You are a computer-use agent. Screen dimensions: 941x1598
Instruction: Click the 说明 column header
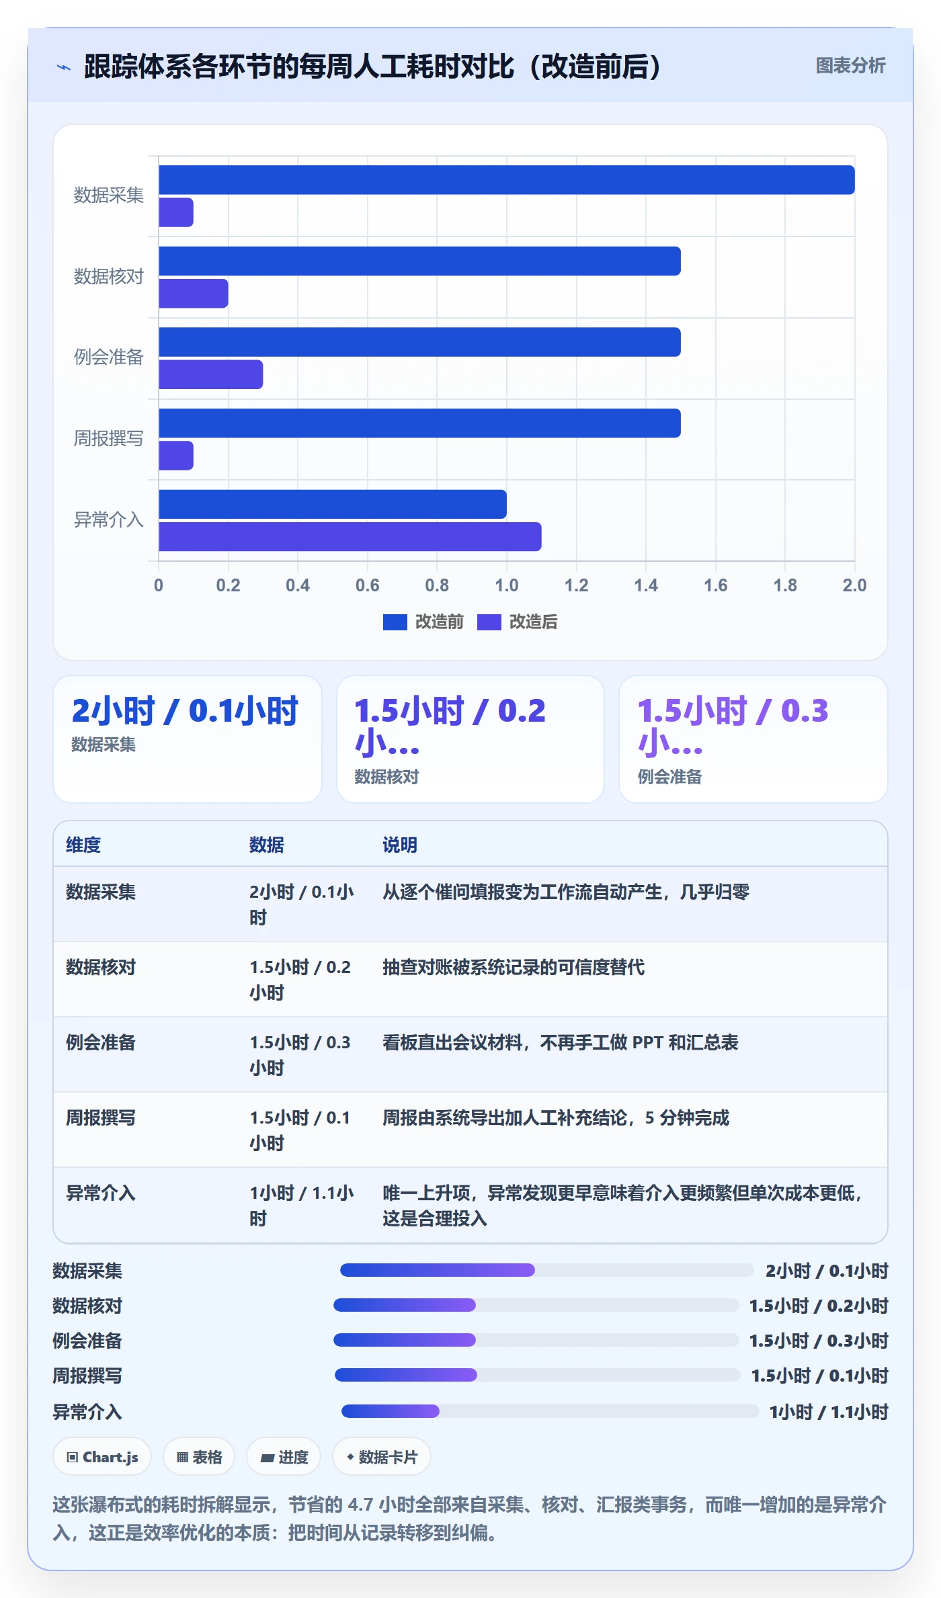pyautogui.click(x=400, y=845)
